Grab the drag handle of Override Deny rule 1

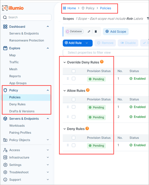click(x=68, y=79)
